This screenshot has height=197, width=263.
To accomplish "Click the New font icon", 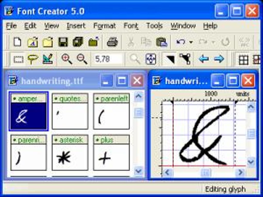I will click(x=17, y=42).
